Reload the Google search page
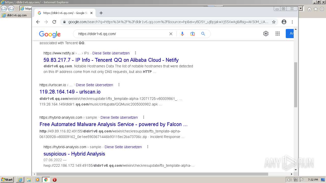 [54, 22]
